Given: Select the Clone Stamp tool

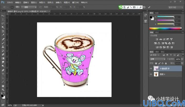Looking at the screenshot, I should (3, 47).
